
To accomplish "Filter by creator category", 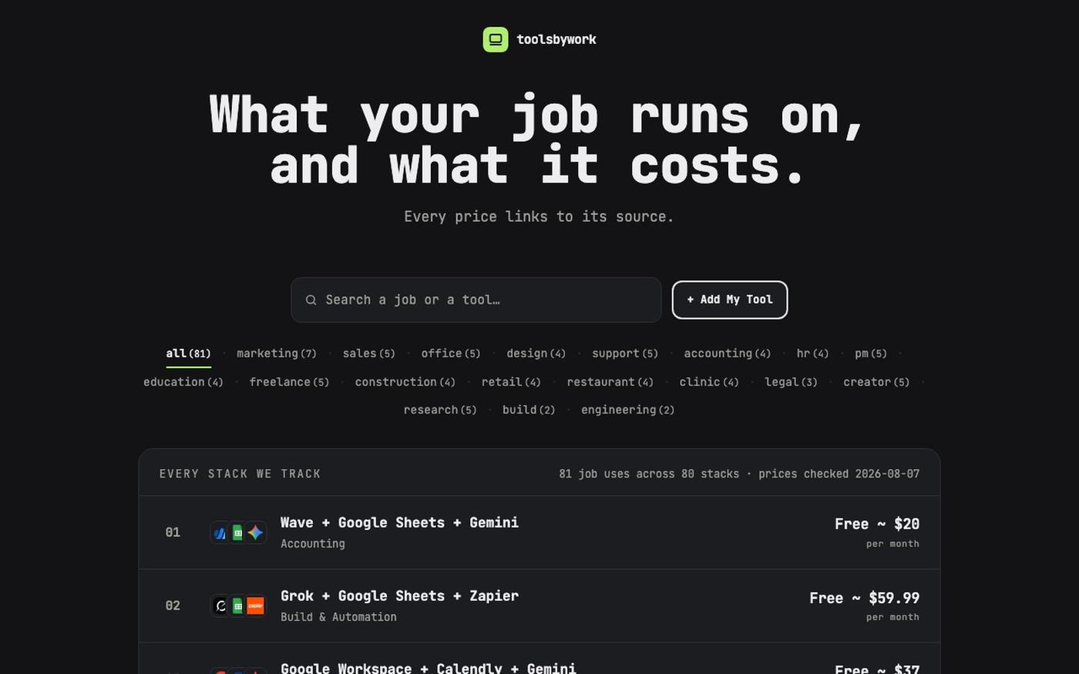I will point(876,382).
